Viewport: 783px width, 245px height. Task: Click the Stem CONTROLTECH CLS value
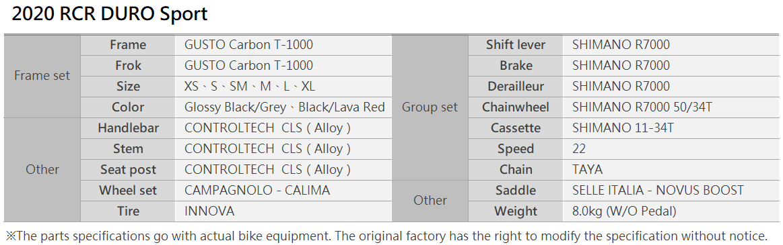click(x=267, y=149)
